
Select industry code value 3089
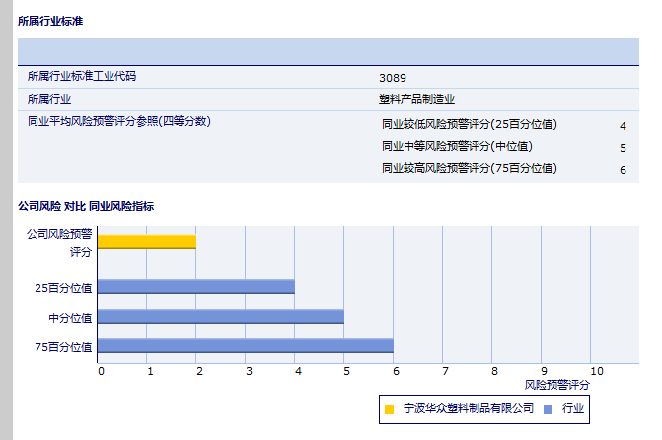(x=393, y=77)
